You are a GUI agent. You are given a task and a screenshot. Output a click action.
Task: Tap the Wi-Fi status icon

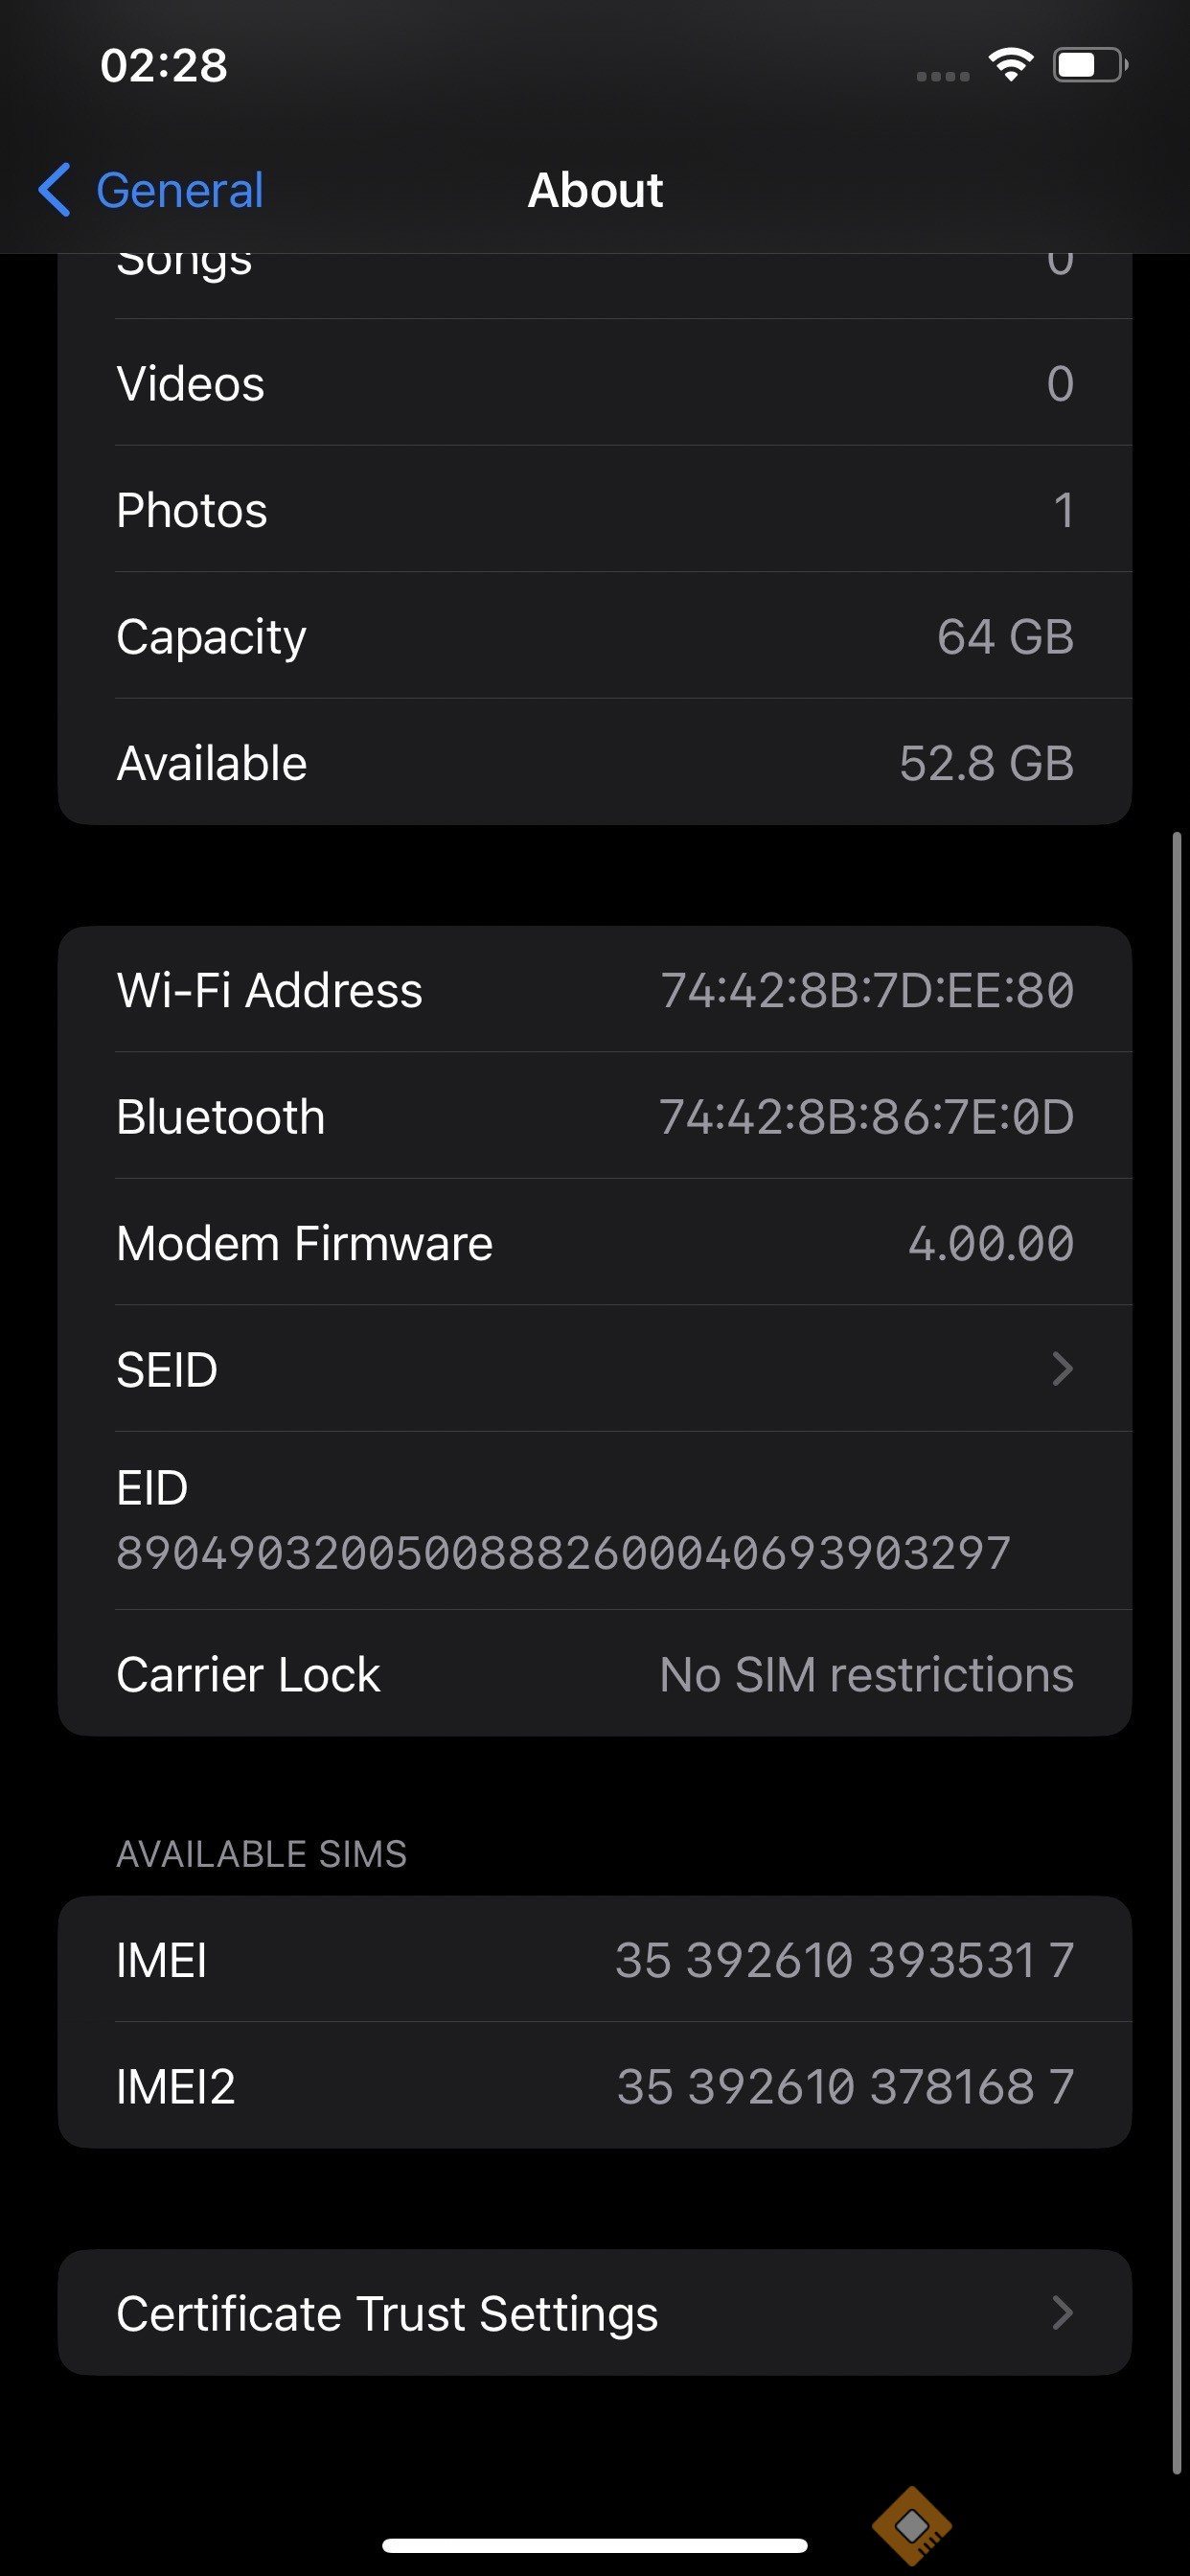coord(1010,66)
